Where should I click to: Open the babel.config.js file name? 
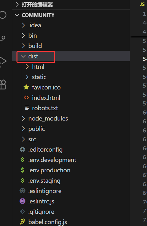[x=48, y=222]
